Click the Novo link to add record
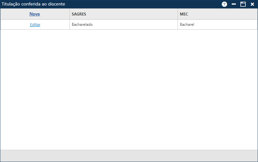 point(35,14)
